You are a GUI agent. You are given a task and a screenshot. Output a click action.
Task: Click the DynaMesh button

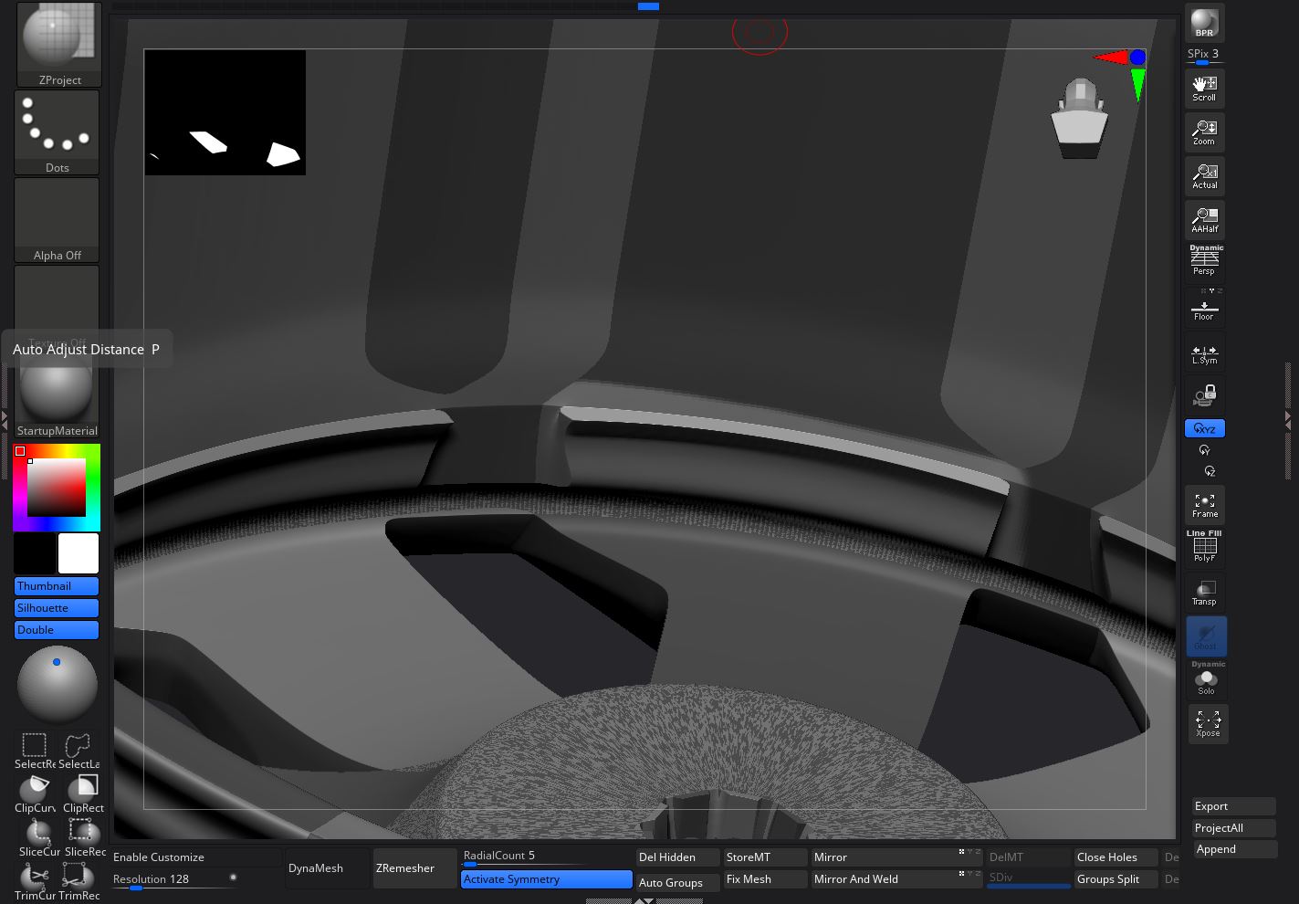[316, 868]
